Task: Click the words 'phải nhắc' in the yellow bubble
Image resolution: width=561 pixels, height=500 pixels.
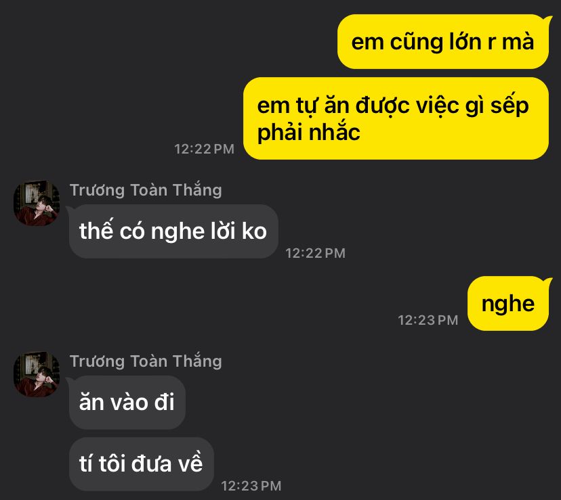Action: [308, 133]
